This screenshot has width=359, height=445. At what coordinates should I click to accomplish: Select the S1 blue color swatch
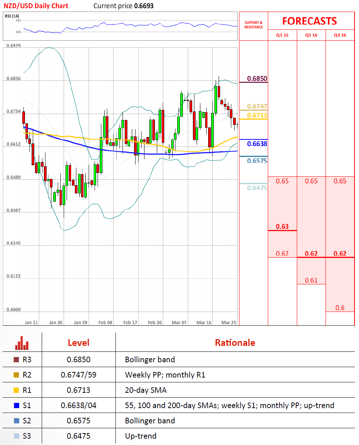click(x=16, y=405)
